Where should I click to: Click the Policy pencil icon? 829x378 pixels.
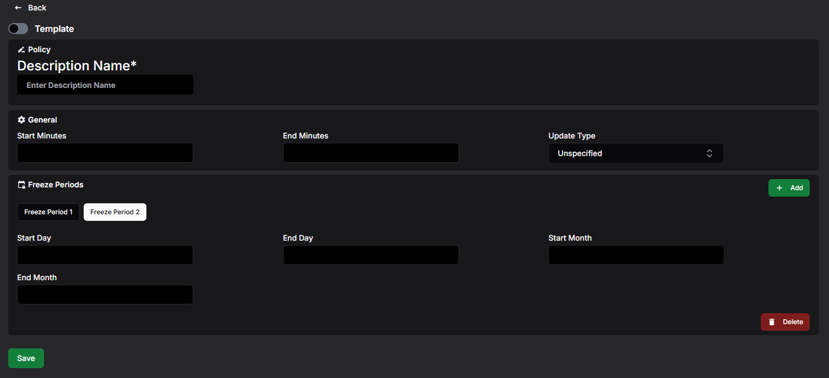click(21, 49)
